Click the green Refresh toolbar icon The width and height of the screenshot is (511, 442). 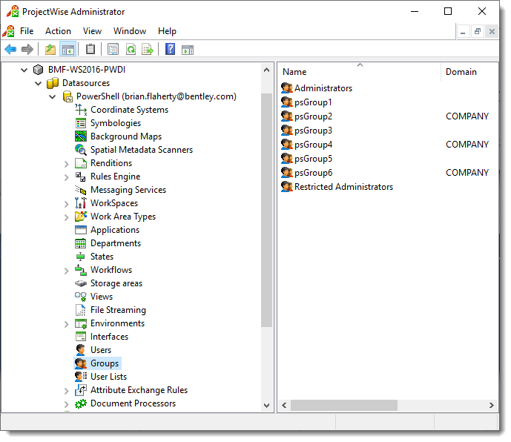(131, 50)
